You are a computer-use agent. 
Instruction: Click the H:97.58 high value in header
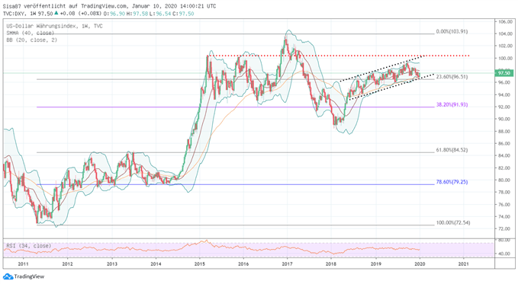click(137, 14)
